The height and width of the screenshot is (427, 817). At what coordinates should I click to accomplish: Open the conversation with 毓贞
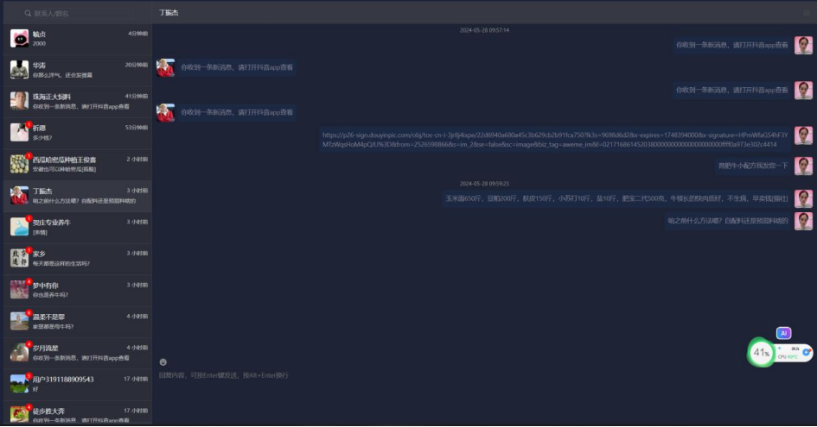[x=76, y=38]
